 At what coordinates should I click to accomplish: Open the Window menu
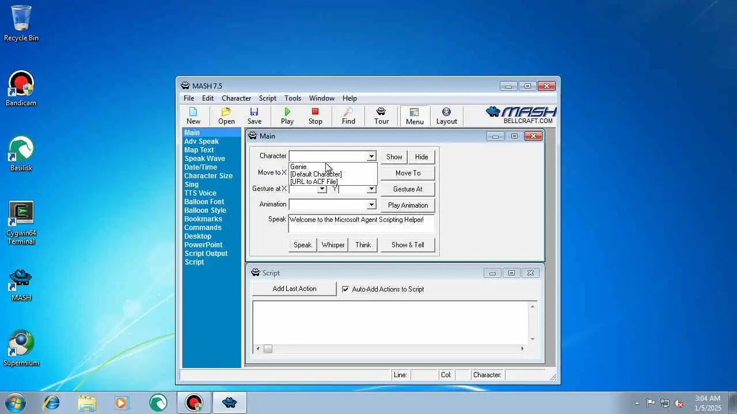point(322,98)
